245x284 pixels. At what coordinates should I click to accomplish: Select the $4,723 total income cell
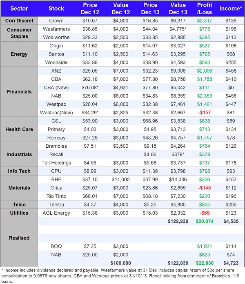(231, 263)
